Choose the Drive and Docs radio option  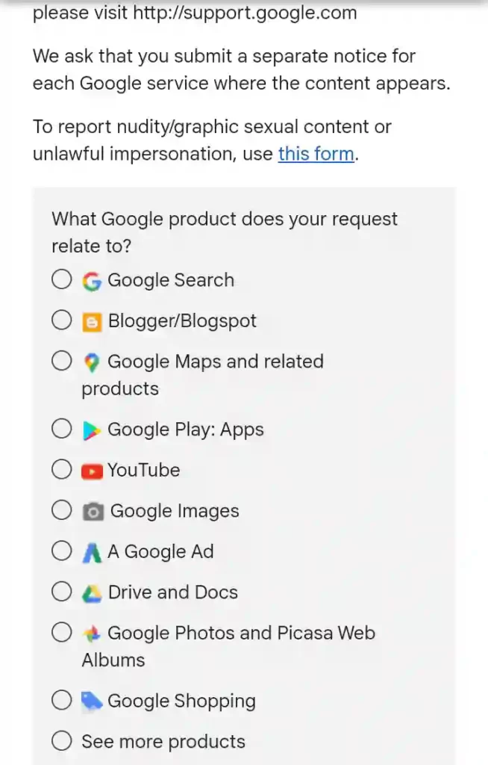coord(62,593)
